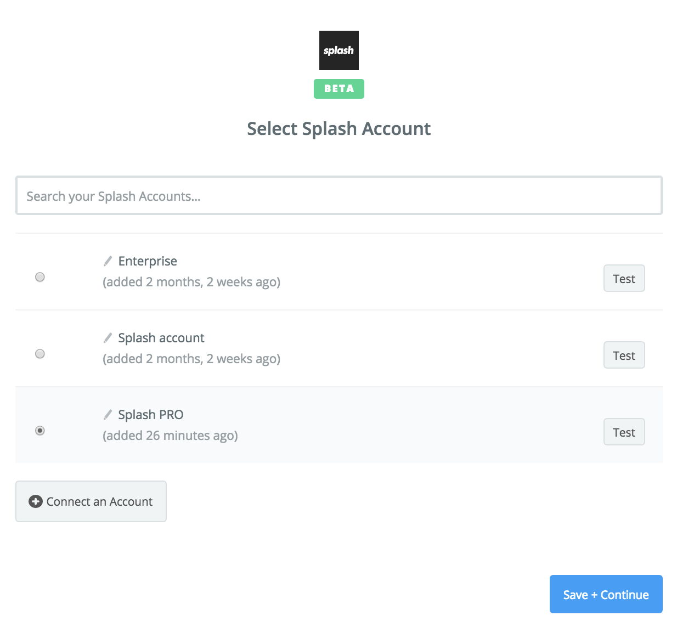Click pencil icon next to Splash account

(108, 338)
